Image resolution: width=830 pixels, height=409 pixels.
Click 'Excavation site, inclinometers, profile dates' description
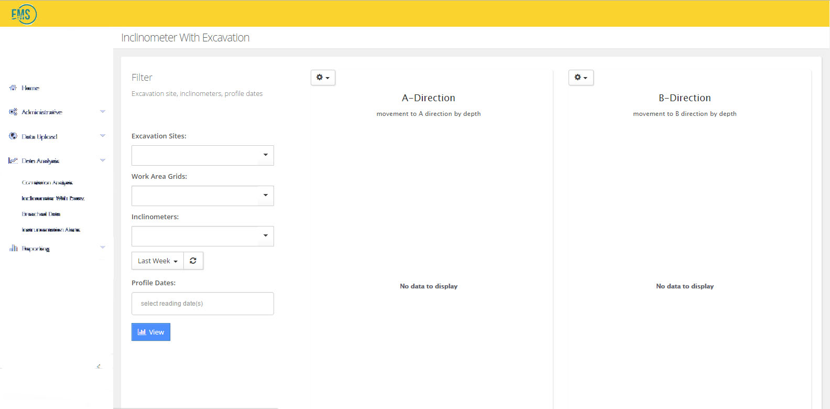click(197, 94)
